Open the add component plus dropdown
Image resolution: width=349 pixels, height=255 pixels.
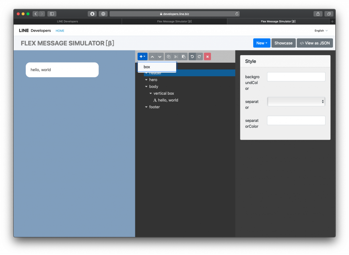(142, 57)
